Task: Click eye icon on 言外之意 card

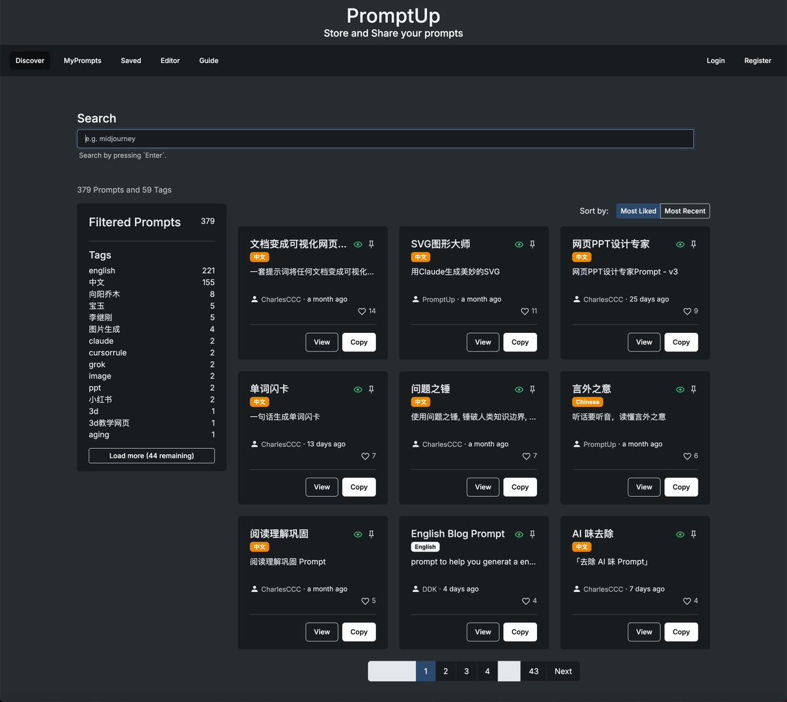Action: click(680, 389)
